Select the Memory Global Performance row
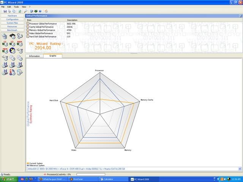The image size is (243, 182). click(x=42, y=30)
